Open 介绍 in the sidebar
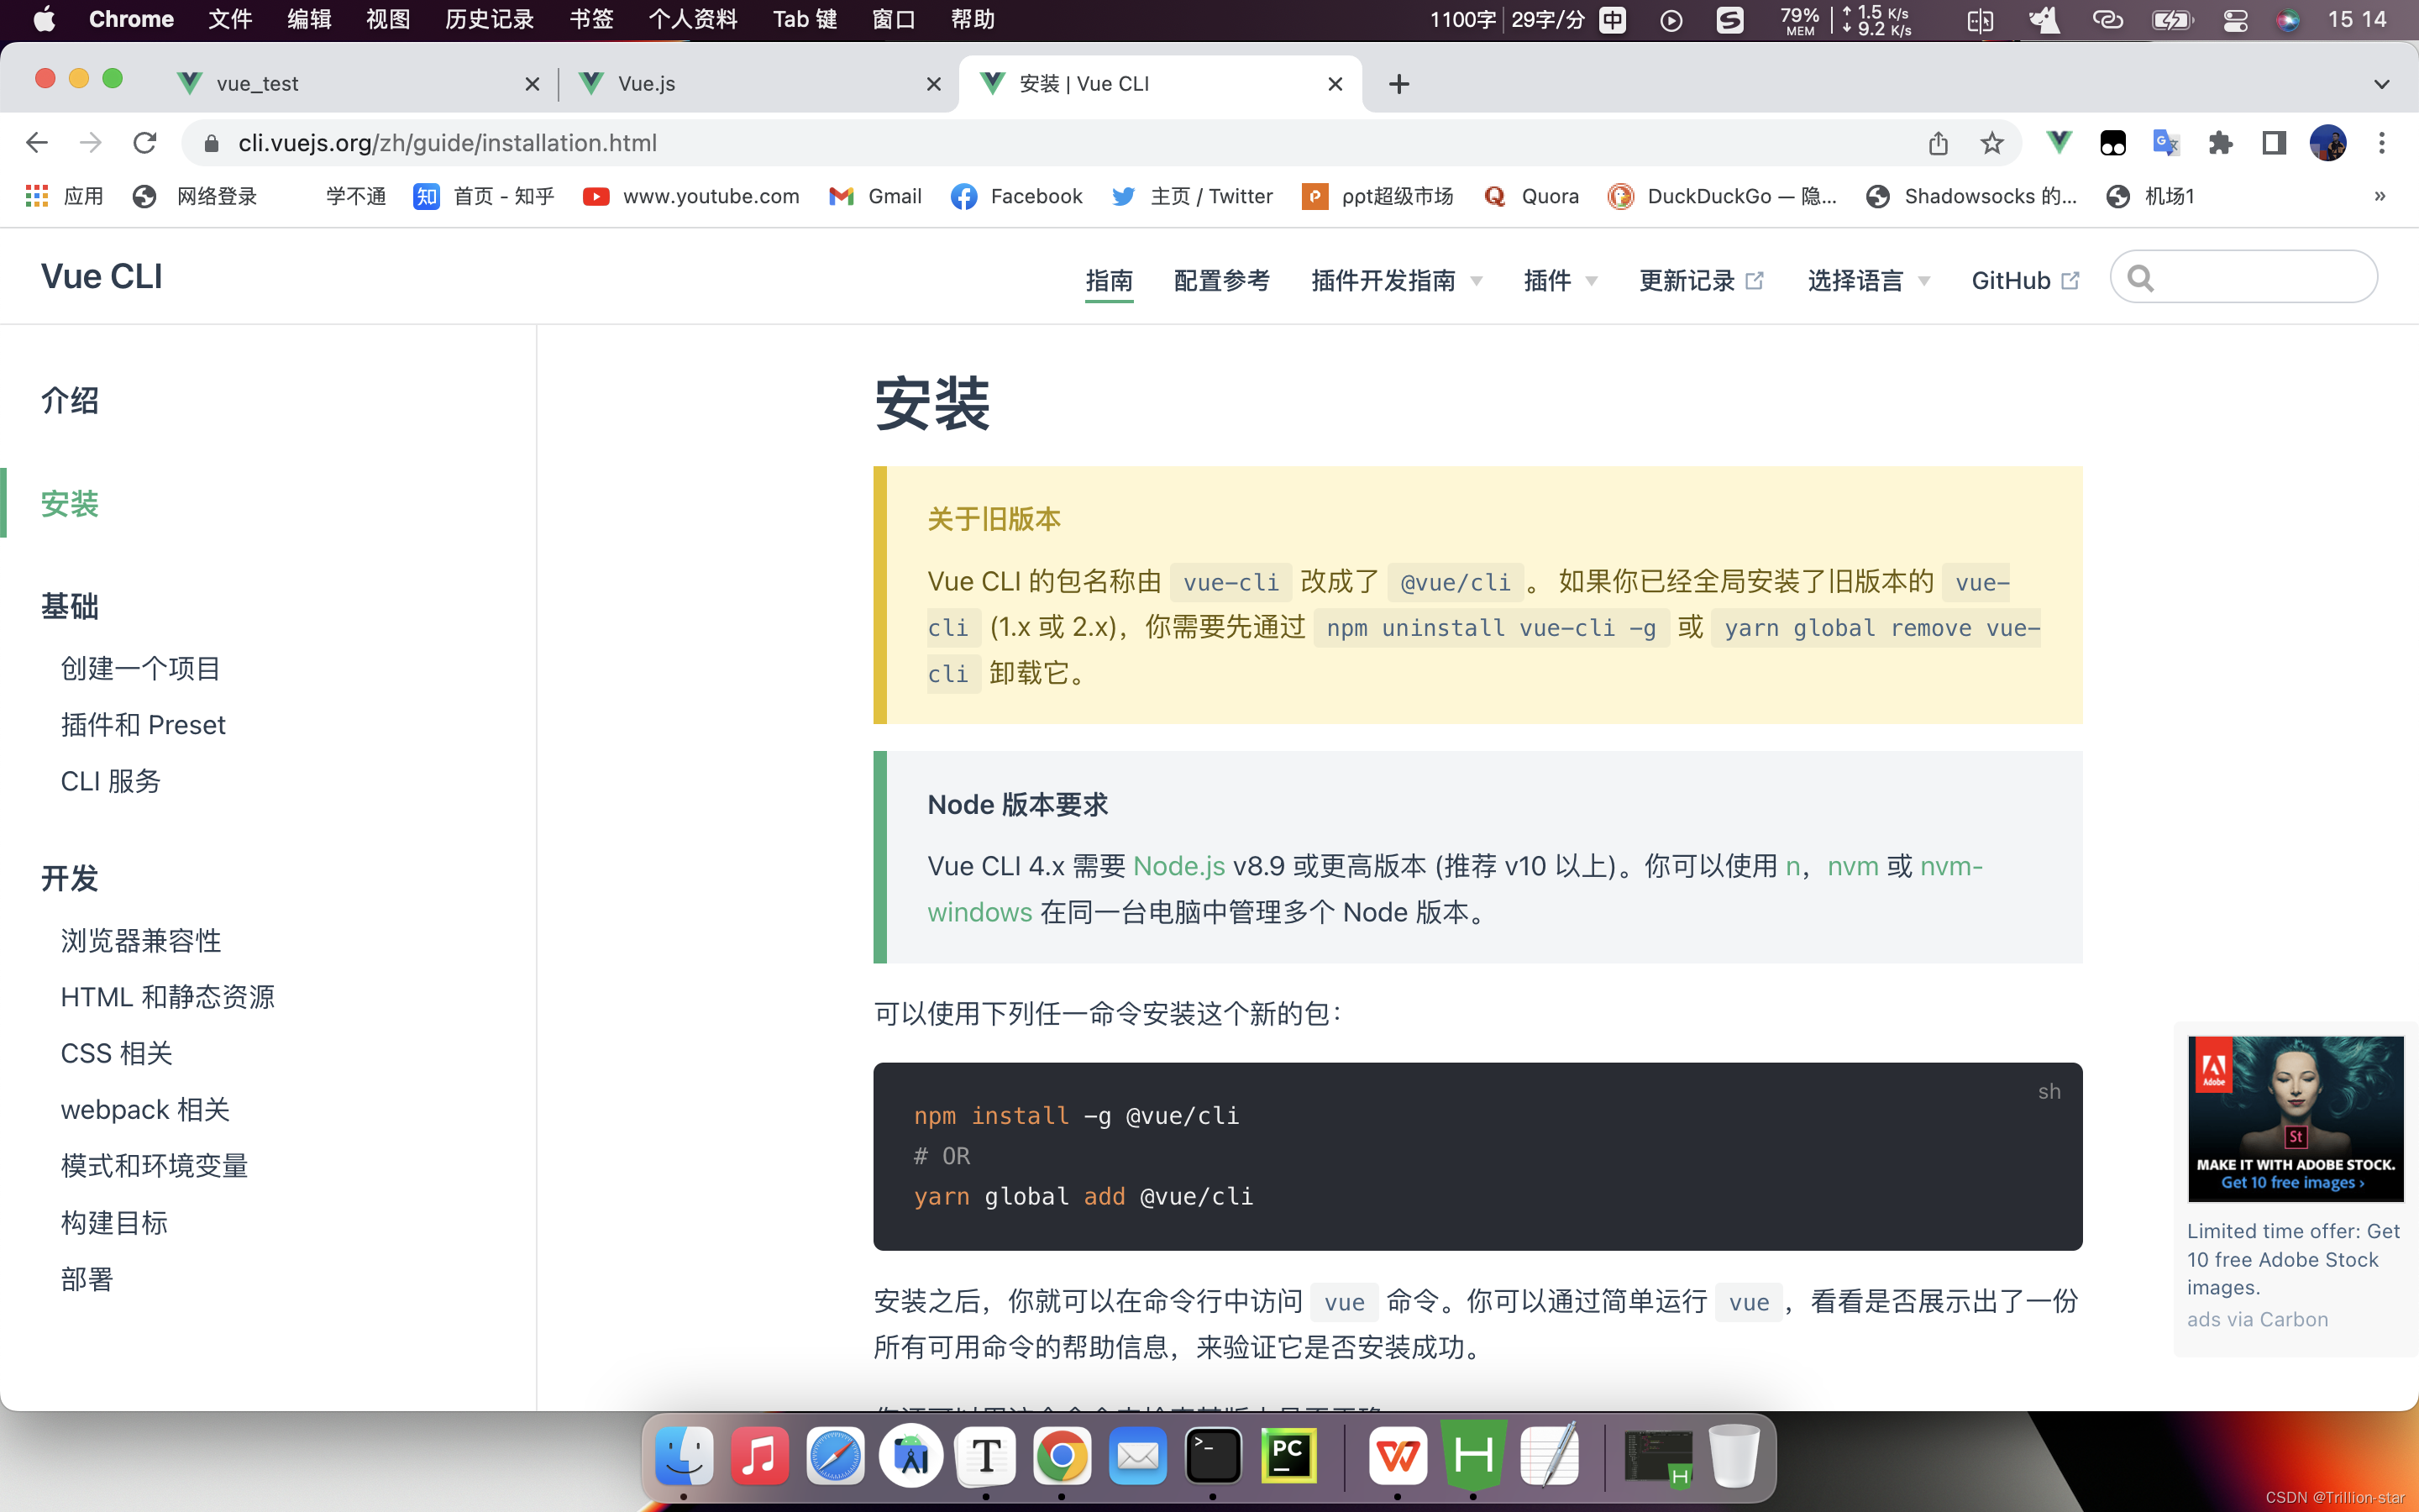Image resolution: width=2419 pixels, height=1512 pixels. click(x=70, y=400)
